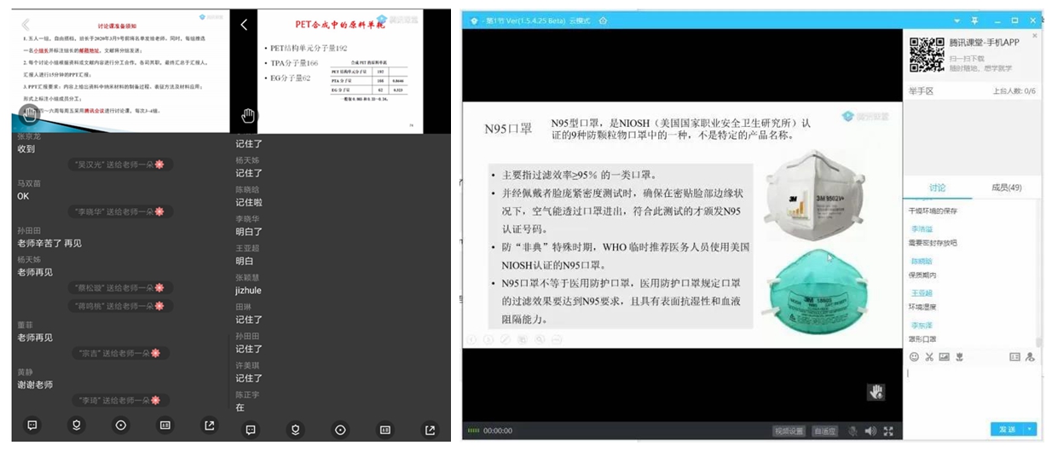This screenshot has width=1052, height=451.
Task: Raise hand using the icon below N95 slide
Action: coord(876,391)
